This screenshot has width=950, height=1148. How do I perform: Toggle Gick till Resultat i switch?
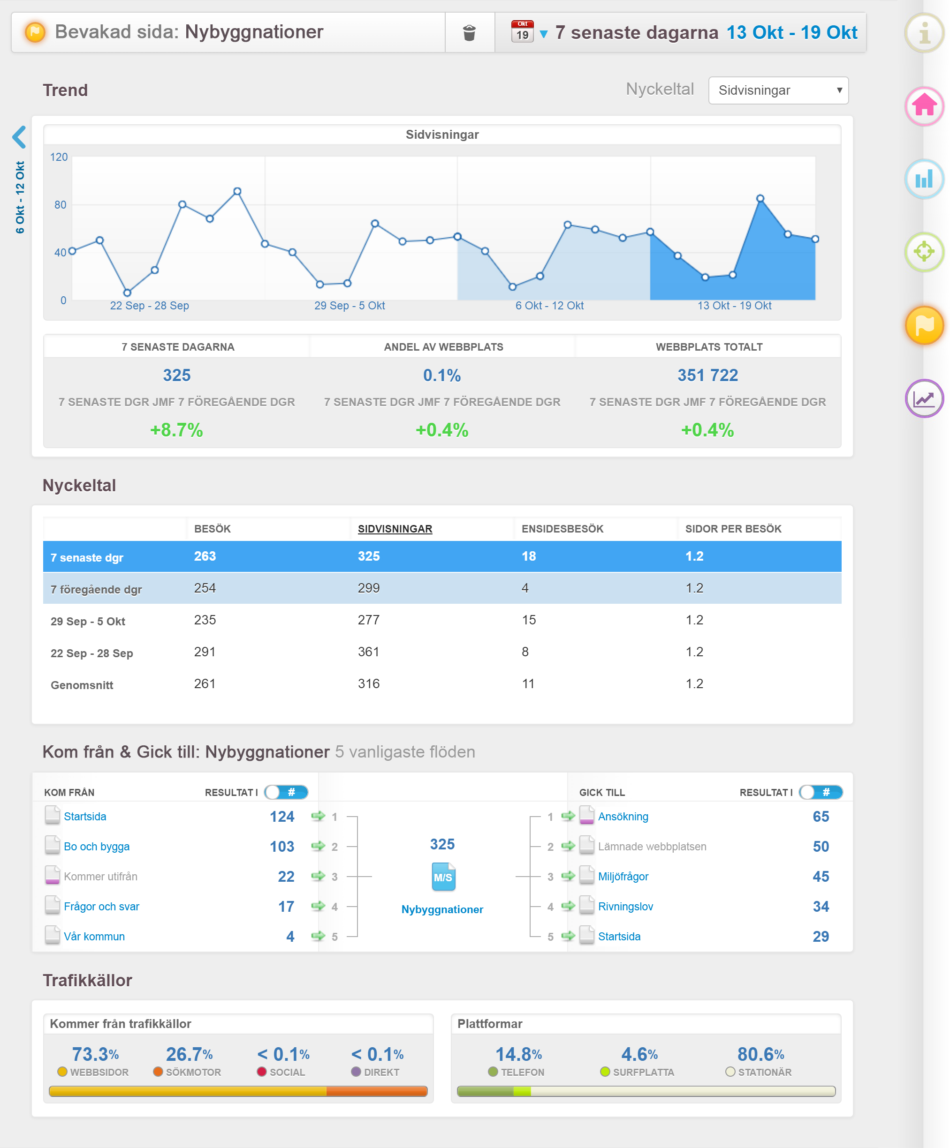[821, 792]
